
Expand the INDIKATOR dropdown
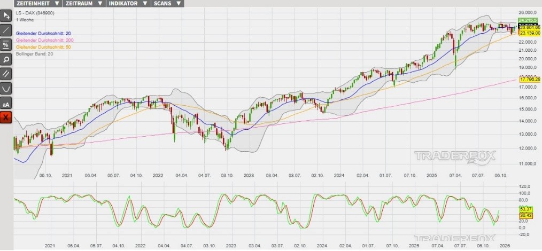click(x=126, y=3)
